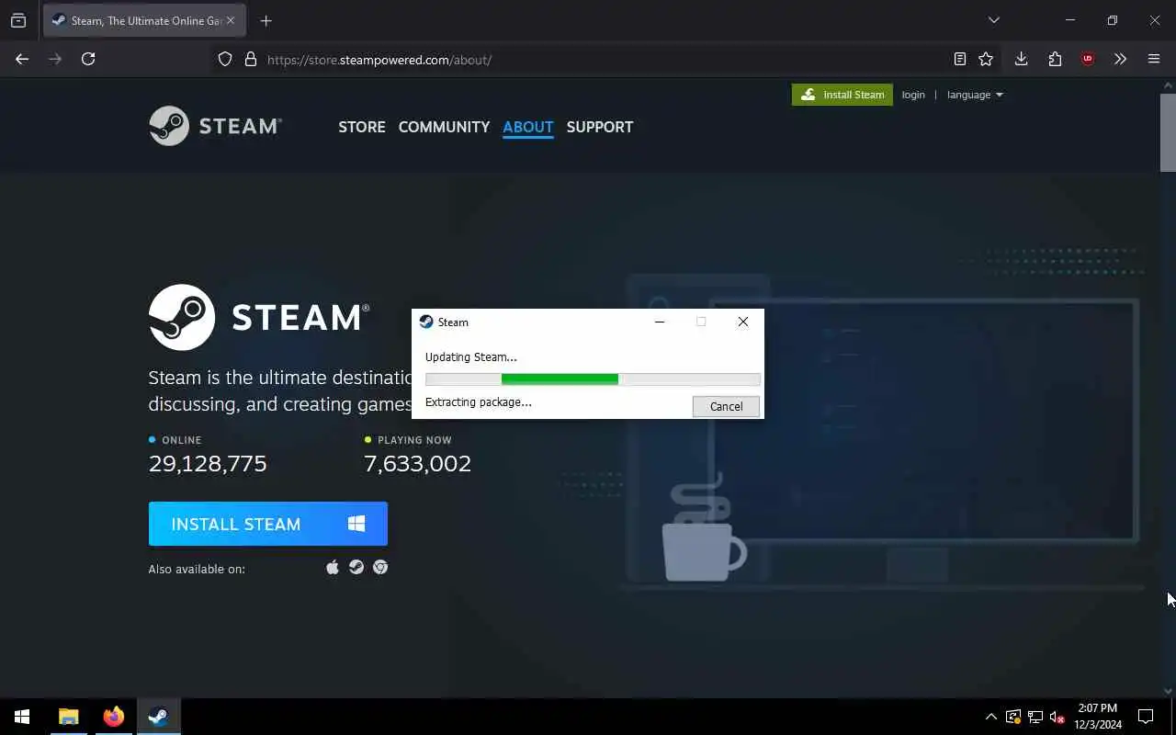Click the Steam taskbar icon
This screenshot has height=735, width=1176.
(x=158, y=717)
